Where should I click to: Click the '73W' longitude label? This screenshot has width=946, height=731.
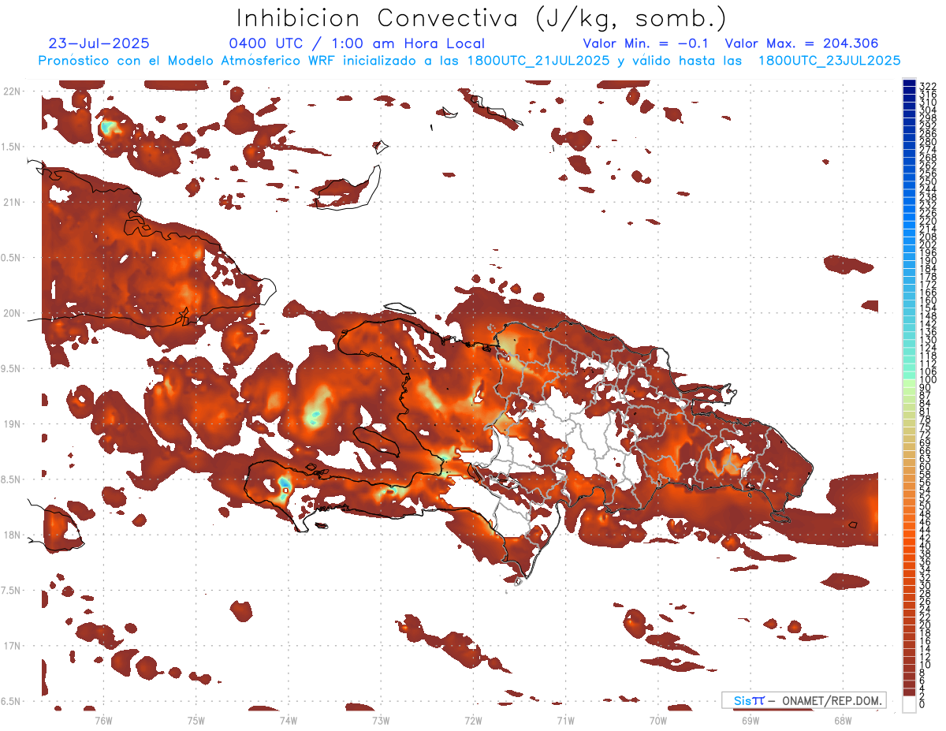point(381,720)
